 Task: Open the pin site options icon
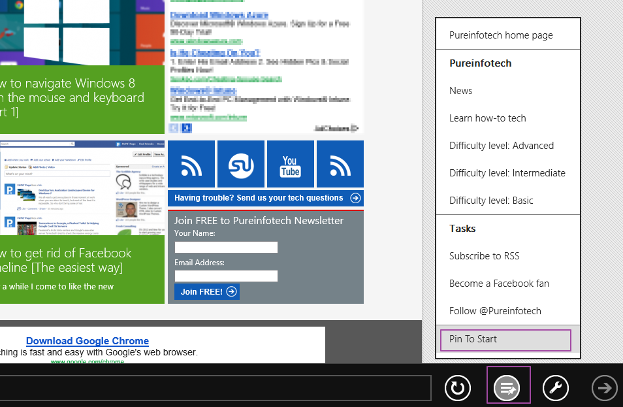(x=508, y=387)
